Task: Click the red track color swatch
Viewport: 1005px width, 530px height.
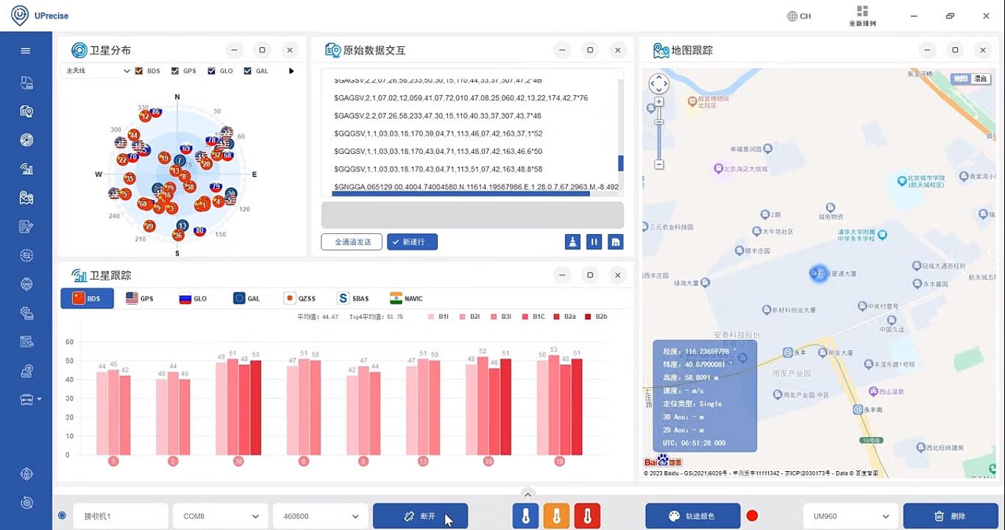Action: pyautogui.click(x=752, y=515)
